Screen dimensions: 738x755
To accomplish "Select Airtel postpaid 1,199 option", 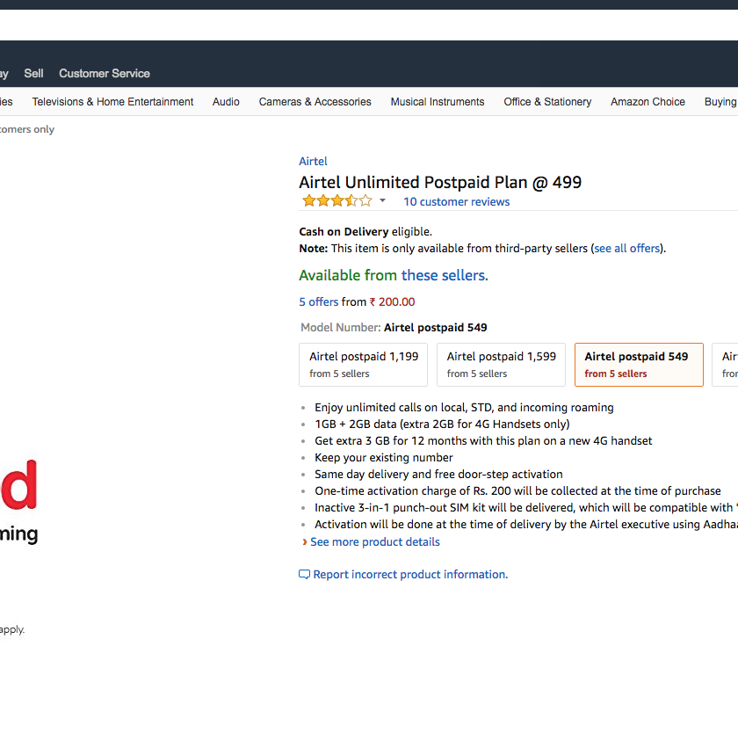I will [x=363, y=365].
